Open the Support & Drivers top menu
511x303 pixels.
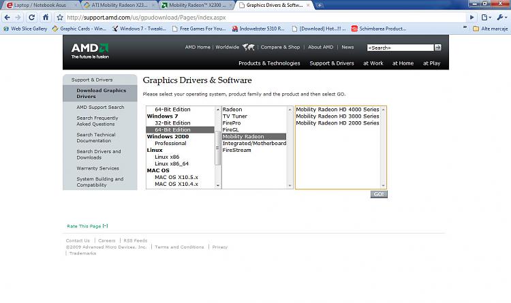point(332,63)
